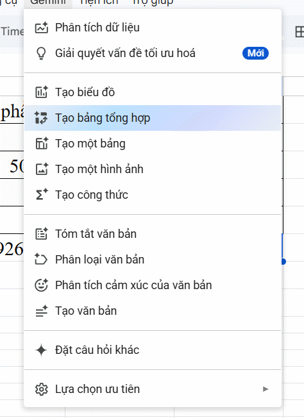Screen dimensions: 304x418
Task: Choose Tạo một bảng entry
Action: pyautogui.click(x=153, y=144)
